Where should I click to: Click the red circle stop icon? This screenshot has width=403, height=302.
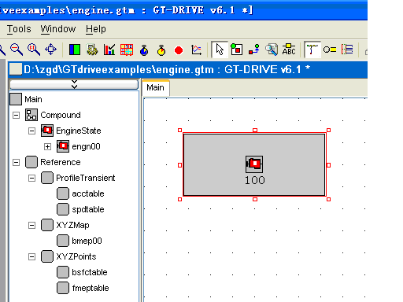click(x=179, y=50)
